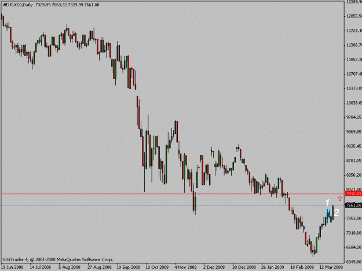The image size is (362, 271).
Task: Click the 10707 price axis label
Action: pos(354,74)
